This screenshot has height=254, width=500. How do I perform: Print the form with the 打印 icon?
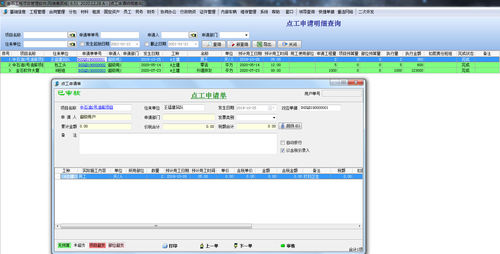pyautogui.click(x=170, y=246)
